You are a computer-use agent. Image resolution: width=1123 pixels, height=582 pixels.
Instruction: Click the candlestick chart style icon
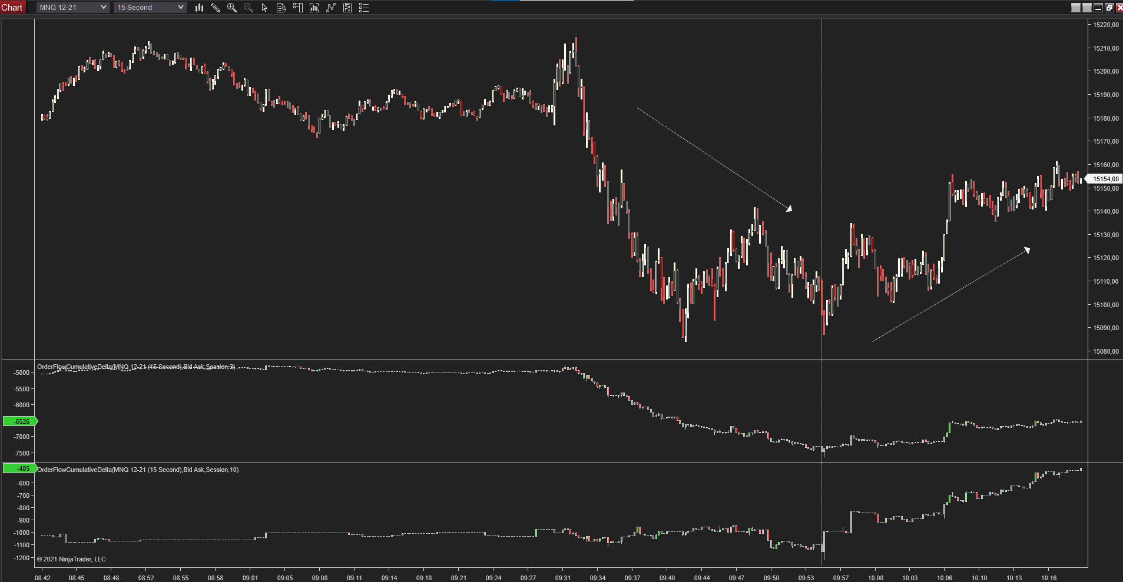[x=199, y=8]
